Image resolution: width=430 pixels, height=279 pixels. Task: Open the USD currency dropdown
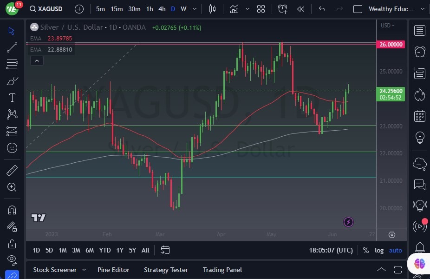point(387,25)
